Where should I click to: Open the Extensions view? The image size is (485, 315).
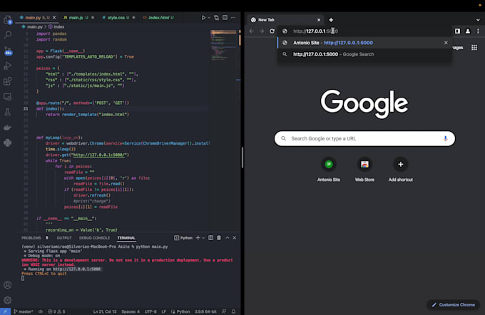[x=7, y=81]
